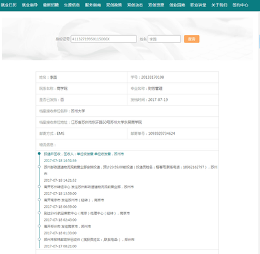Click the timeline dot for 13:59:00 entry
Image resolution: width=260 pixels, height=254 pixels.
pyautogui.click(x=39, y=186)
